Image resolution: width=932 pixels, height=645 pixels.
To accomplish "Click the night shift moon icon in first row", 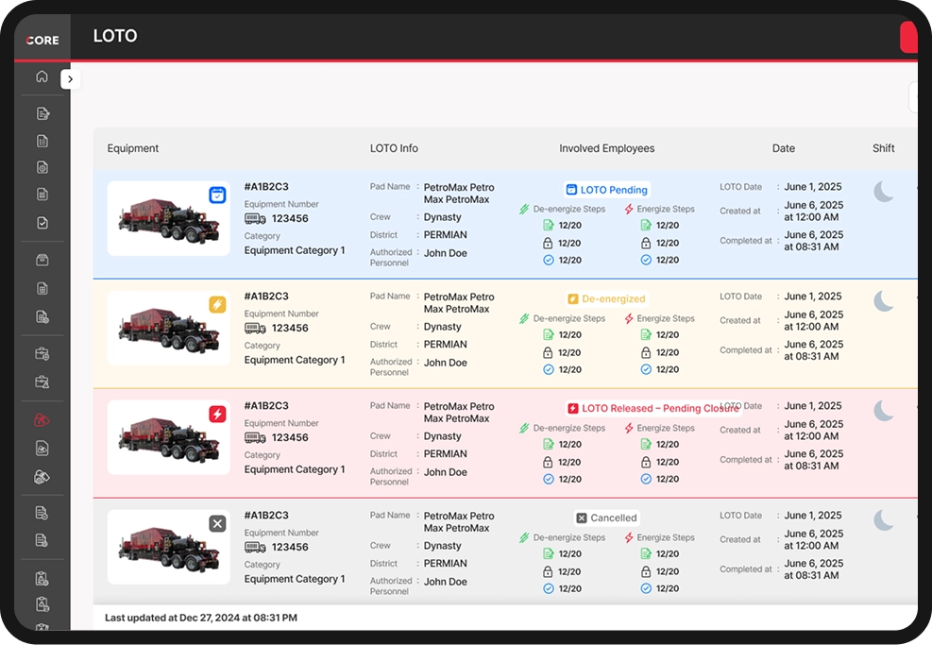I will click(x=884, y=192).
